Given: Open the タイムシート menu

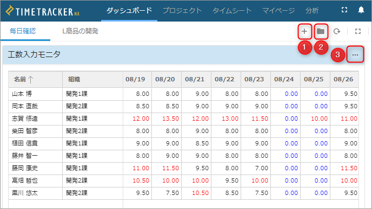Looking at the screenshot, I should (232, 10).
